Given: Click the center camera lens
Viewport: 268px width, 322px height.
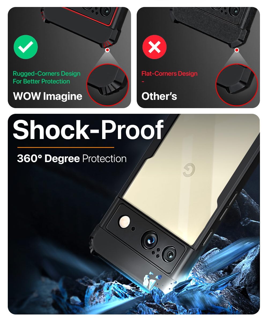Looking at the screenshot, I should coord(150,238).
